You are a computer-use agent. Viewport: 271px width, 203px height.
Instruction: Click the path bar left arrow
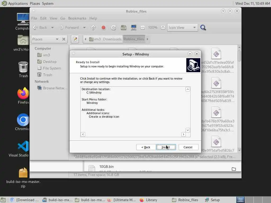(x=85, y=39)
